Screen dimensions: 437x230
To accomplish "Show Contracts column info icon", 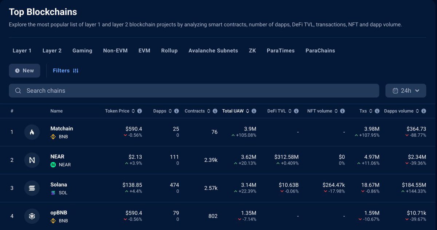I will pos(215,111).
